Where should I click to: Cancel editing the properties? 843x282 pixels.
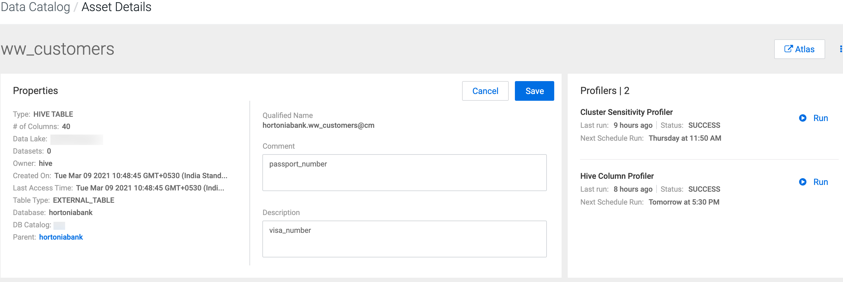point(485,91)
